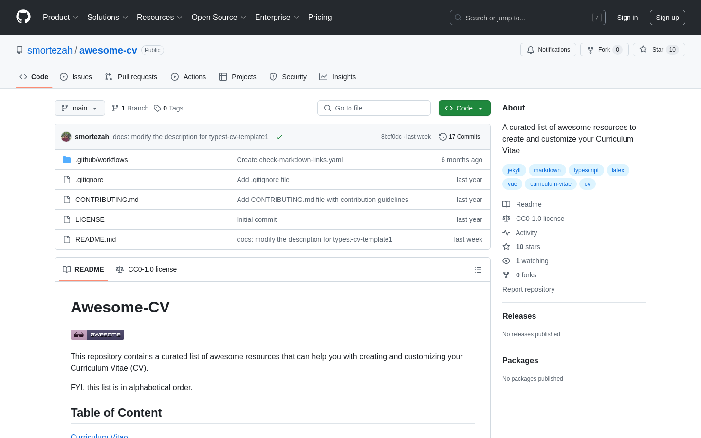701x438 pixels.
Task: Click the search magnifier icon in header
Action: (458, 18)
